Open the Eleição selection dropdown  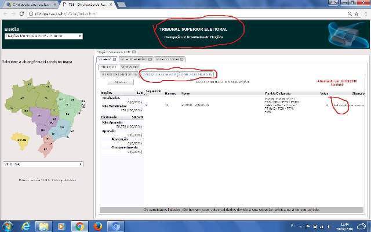click(43, 36)
